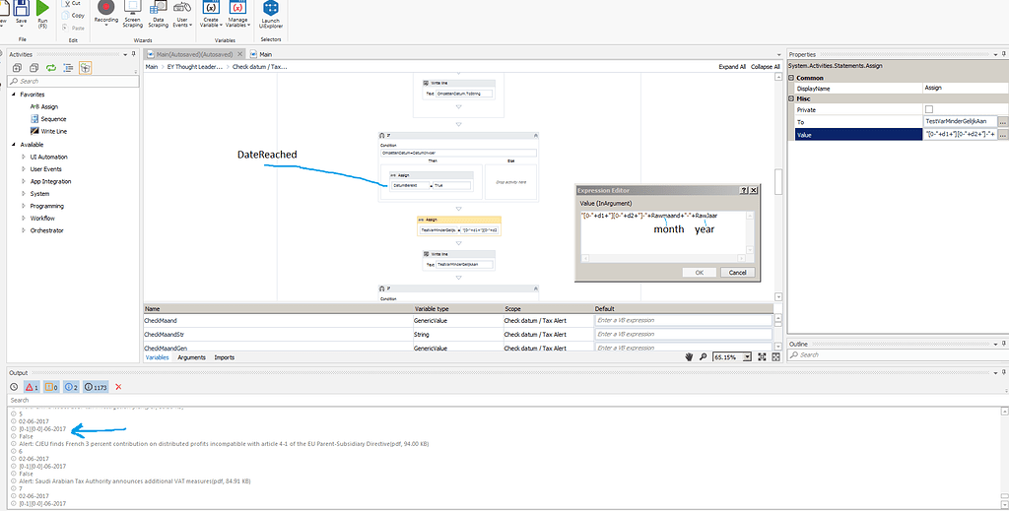Click the Save icon in the ribbon
The height and width of the screenshot is (511, 1009).
click(22, 8)
